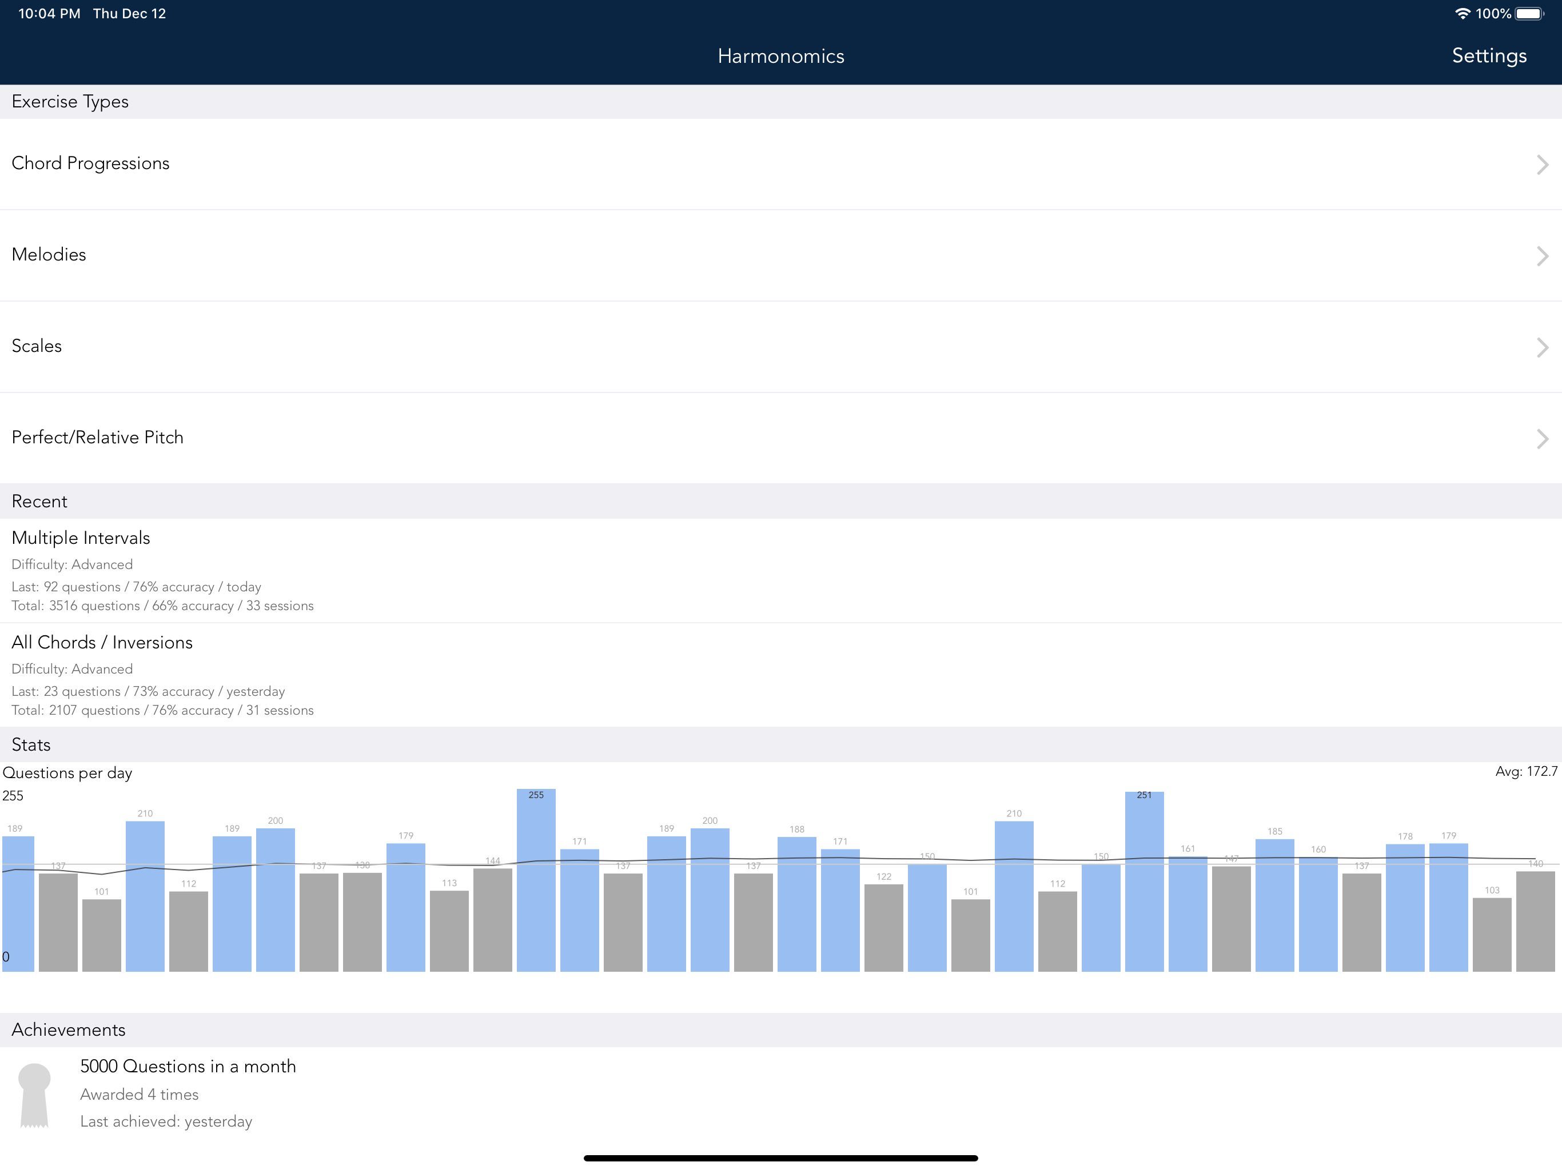Tap the Scales row chevron arrow
This screenshot has height=1170, width=1562.
1542,347
